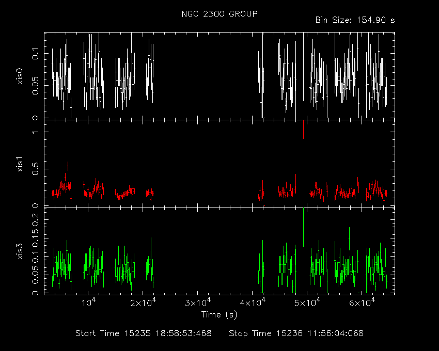Screen dimensions: 439x351
Task: Click the 0.05 tick label on xis0 axis
Action: (35, 85)
